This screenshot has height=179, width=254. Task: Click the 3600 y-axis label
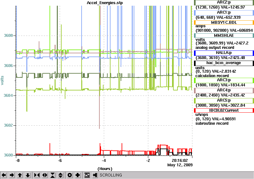8,155
